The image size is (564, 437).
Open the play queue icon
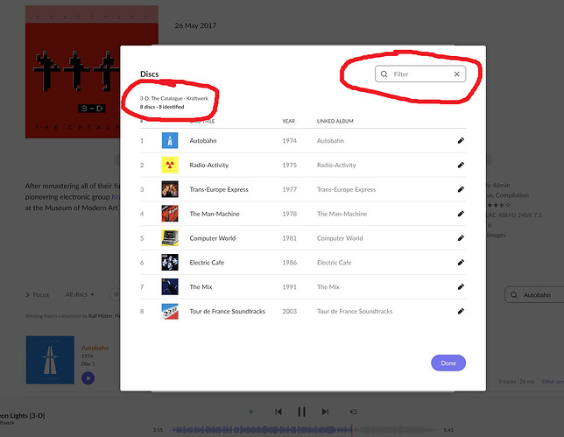(x=354, y=412)
